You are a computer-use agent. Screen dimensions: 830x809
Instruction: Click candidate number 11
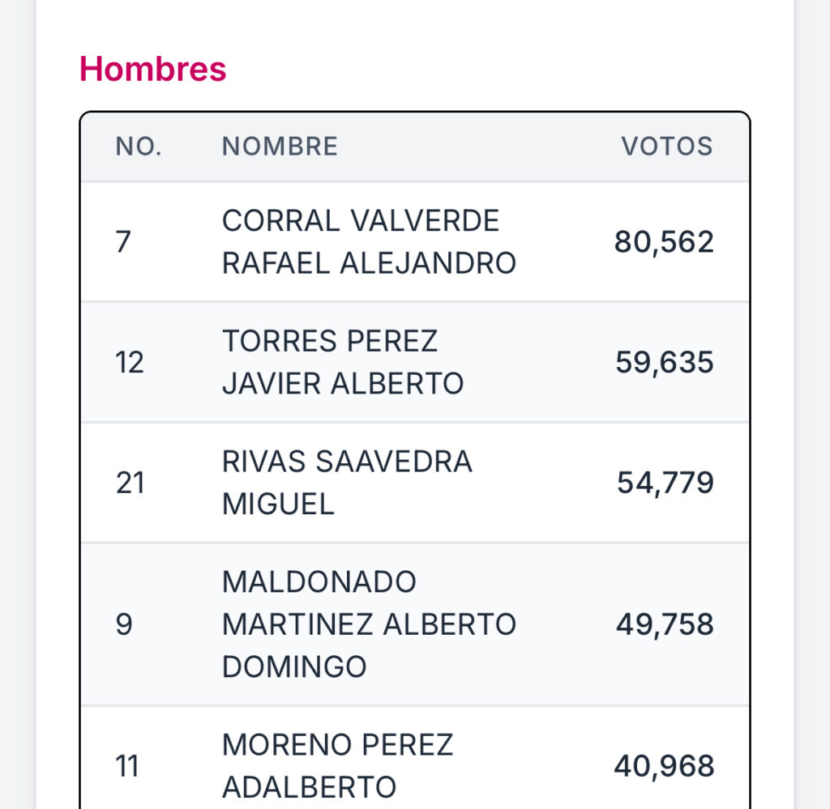(127, 767)
